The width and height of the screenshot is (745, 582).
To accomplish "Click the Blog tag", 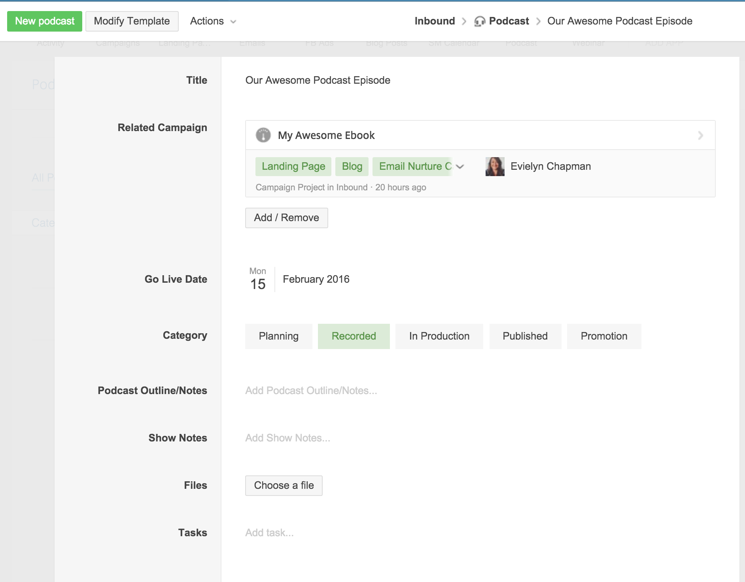I will coord(352,166).
